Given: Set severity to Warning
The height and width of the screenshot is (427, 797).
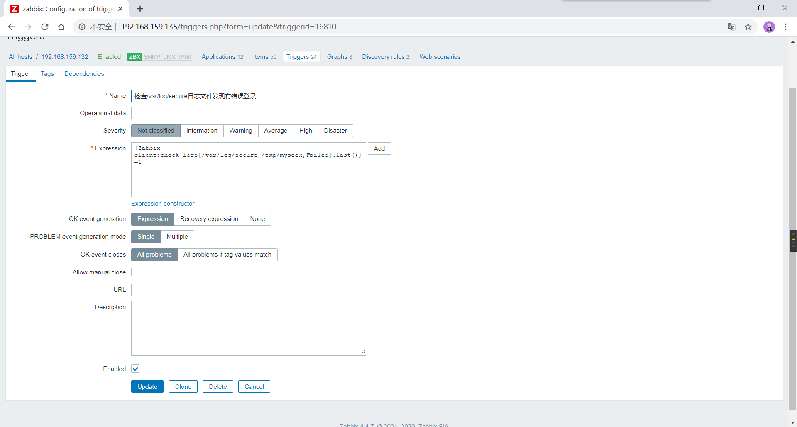Looking at the screenshot, I should tap(241, 131).
